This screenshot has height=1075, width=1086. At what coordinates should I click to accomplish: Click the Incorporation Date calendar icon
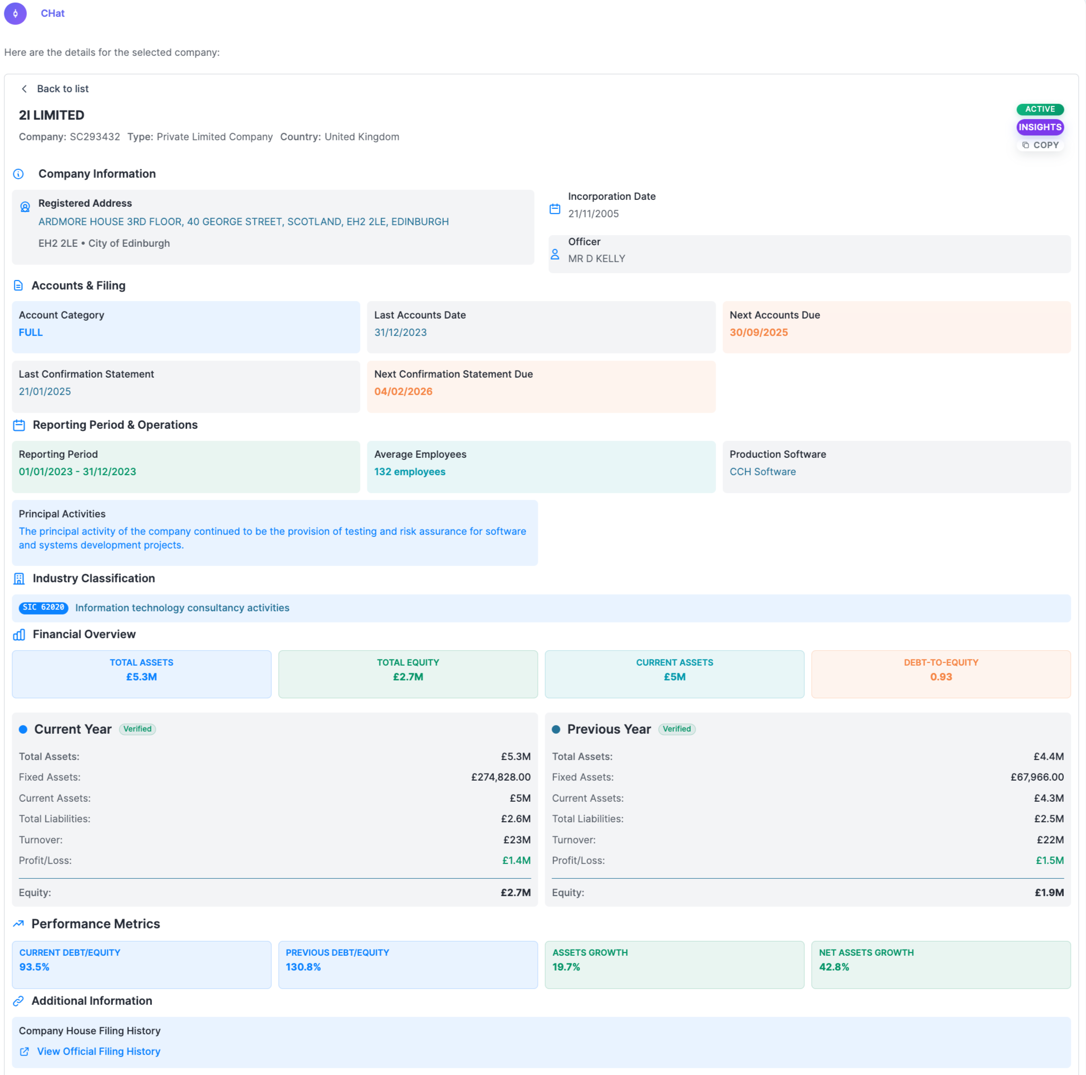pos(555,209)
